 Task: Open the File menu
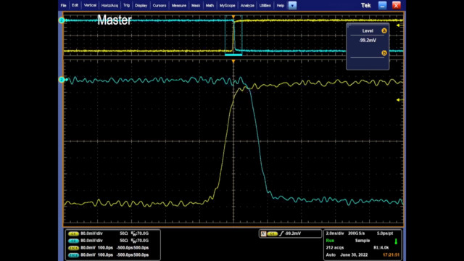pyautogui.click(x=63, y=5)
